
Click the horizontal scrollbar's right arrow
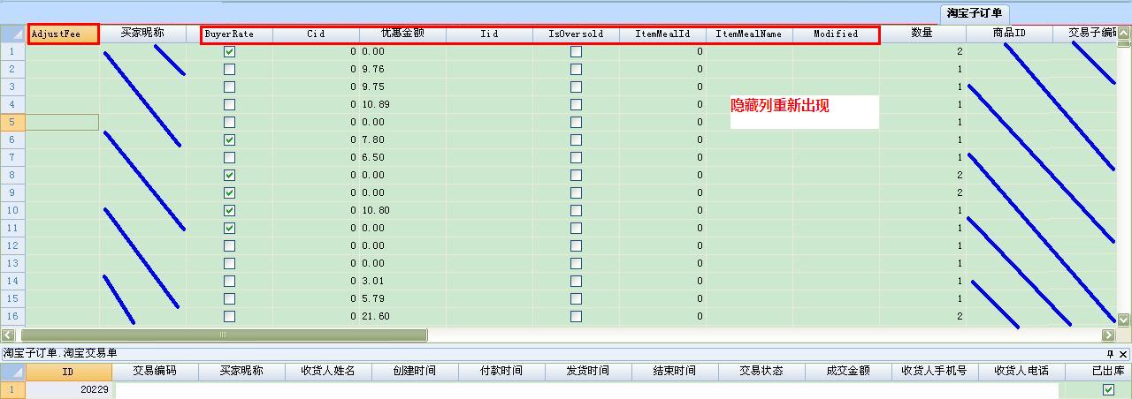point(1108,335)
